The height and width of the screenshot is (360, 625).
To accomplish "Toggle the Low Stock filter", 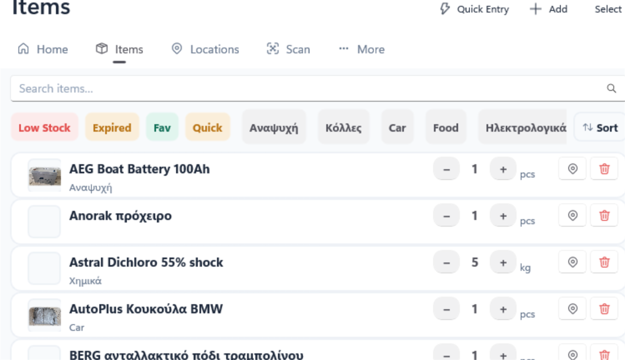I will point(45,128).
